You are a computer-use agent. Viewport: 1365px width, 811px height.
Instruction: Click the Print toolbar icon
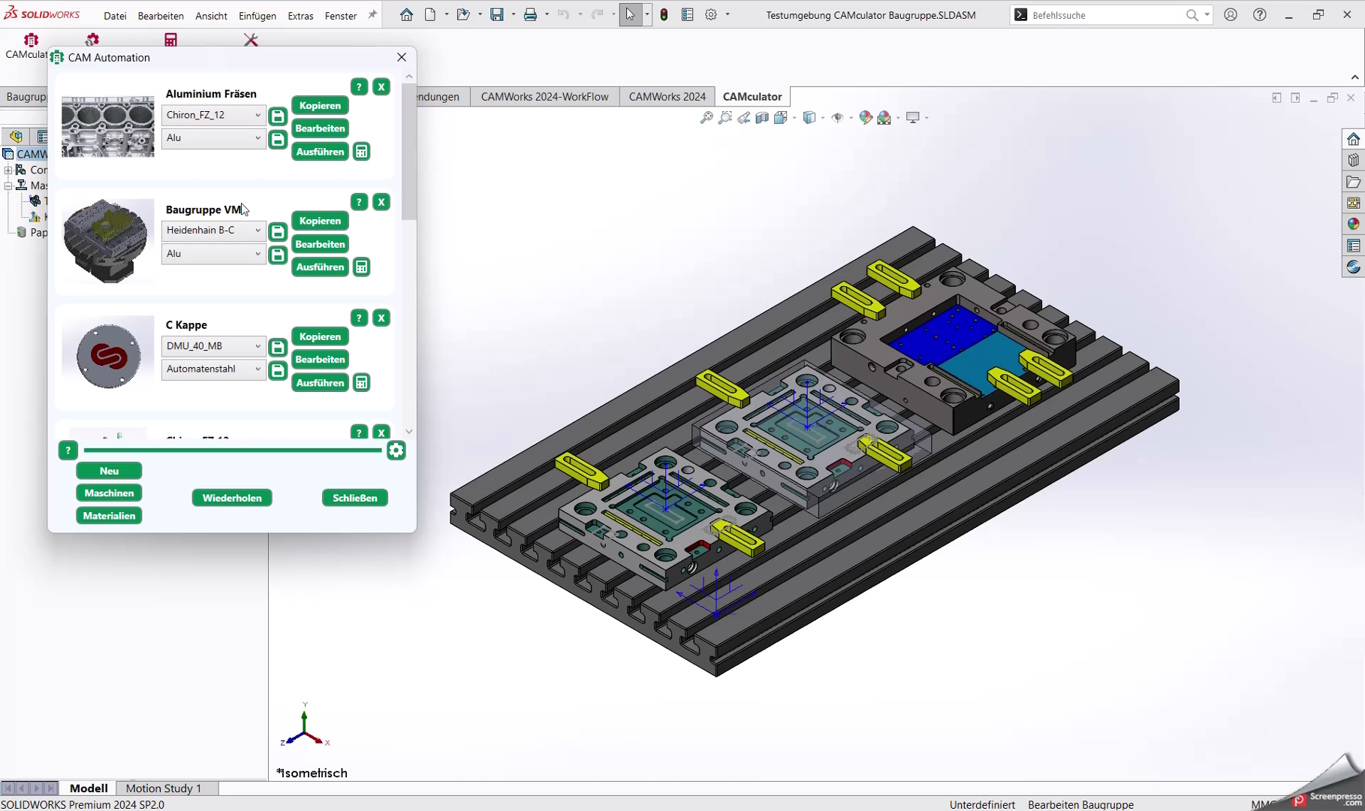click(x=531, y=15)
